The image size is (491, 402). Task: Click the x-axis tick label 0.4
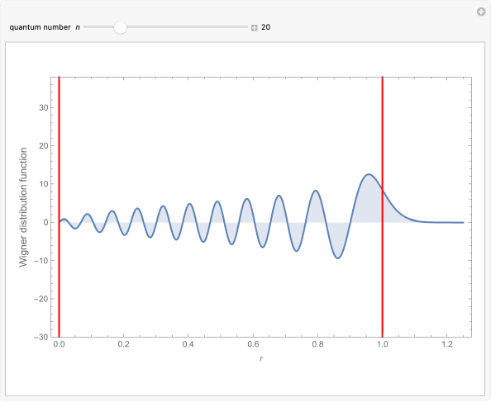point(188,344)
